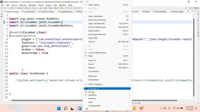
Task: Open the orange browser icon on taskbar
Action: tap(134, 108)
